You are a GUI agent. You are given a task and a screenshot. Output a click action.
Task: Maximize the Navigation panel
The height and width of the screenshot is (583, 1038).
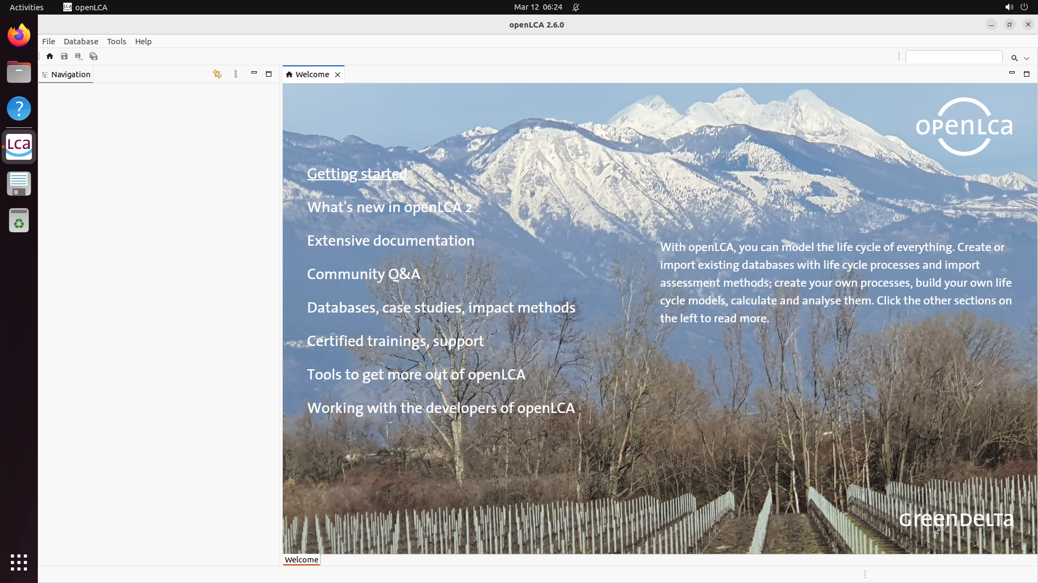click(269, 74)
